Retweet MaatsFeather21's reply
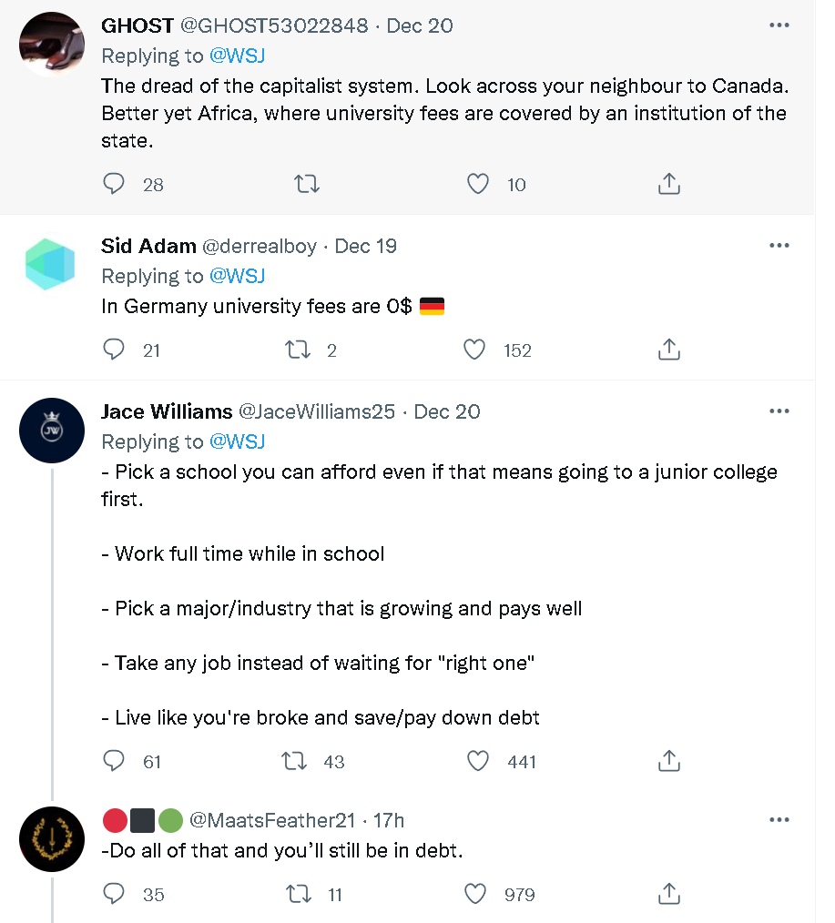The width and height of the screenshot is (835, 923). pyautogui.click(x=298, y=895)
